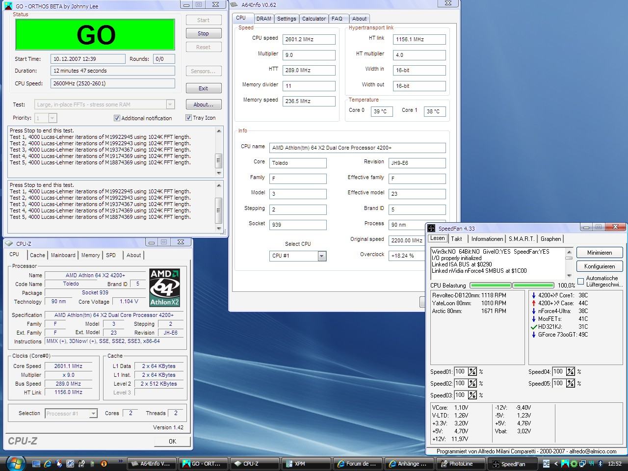The image size is (628, 471).
Task: Click the green check icon beside HD321KJ
Action: 534,327
